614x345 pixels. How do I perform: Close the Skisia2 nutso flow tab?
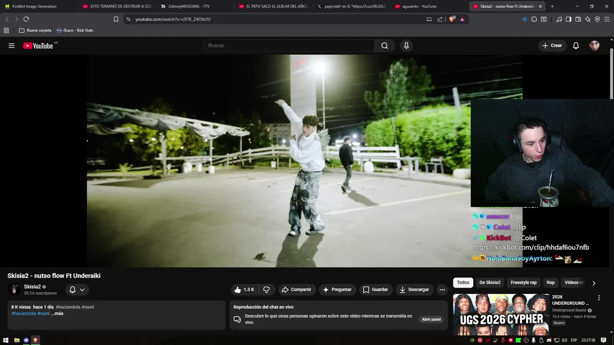pos(541,6)
